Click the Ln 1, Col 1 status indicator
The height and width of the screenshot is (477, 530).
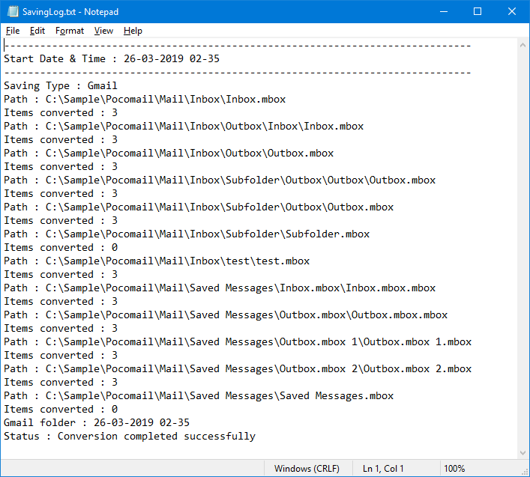(x=383, y=469)
